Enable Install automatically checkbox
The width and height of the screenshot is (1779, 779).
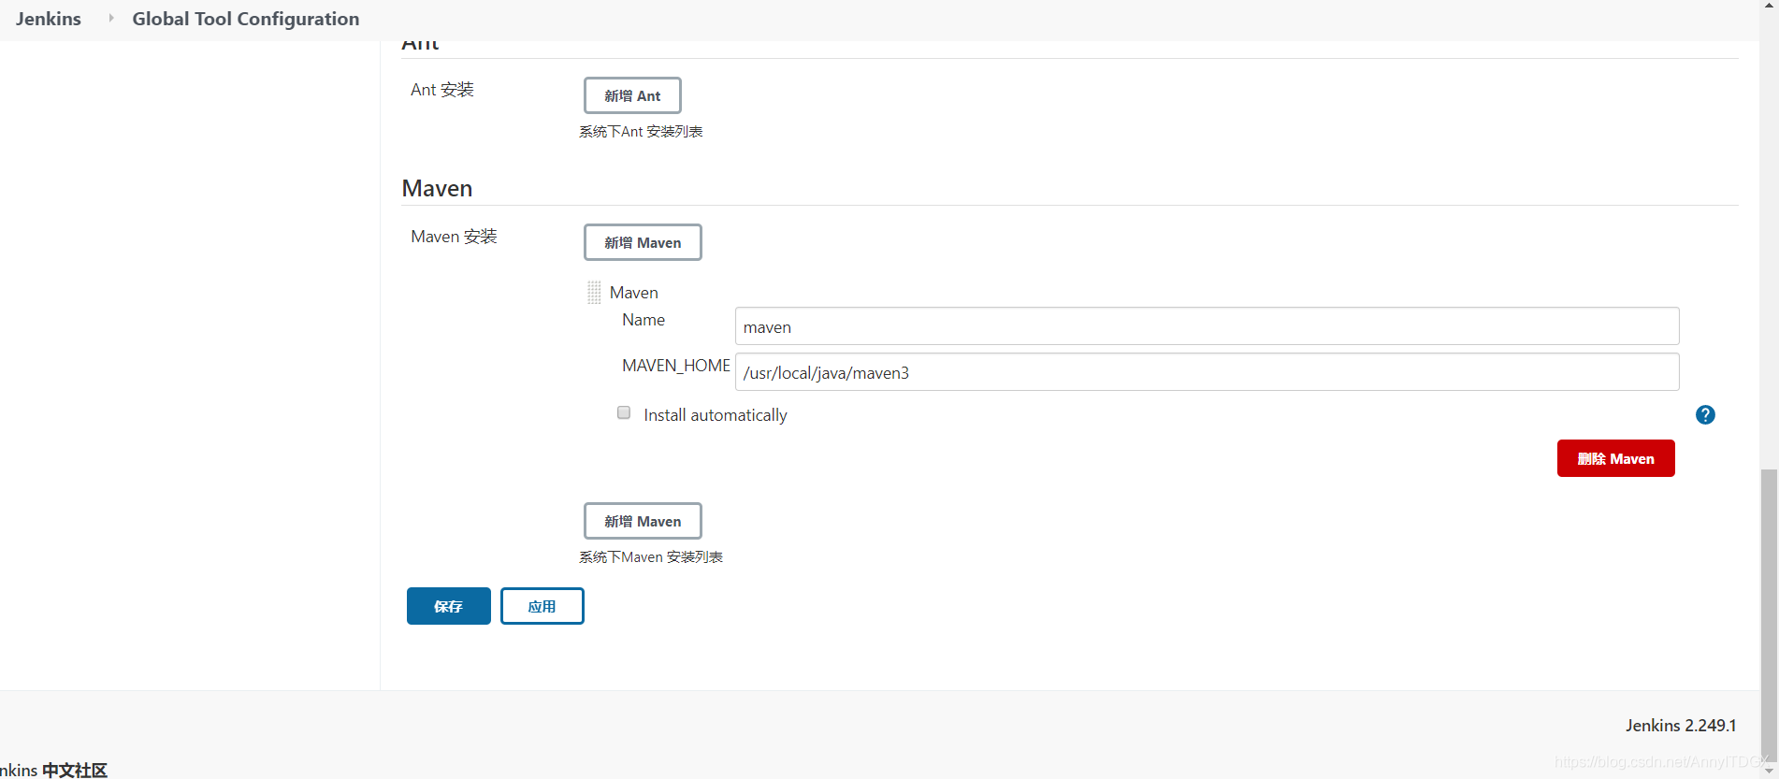(624, 412)
